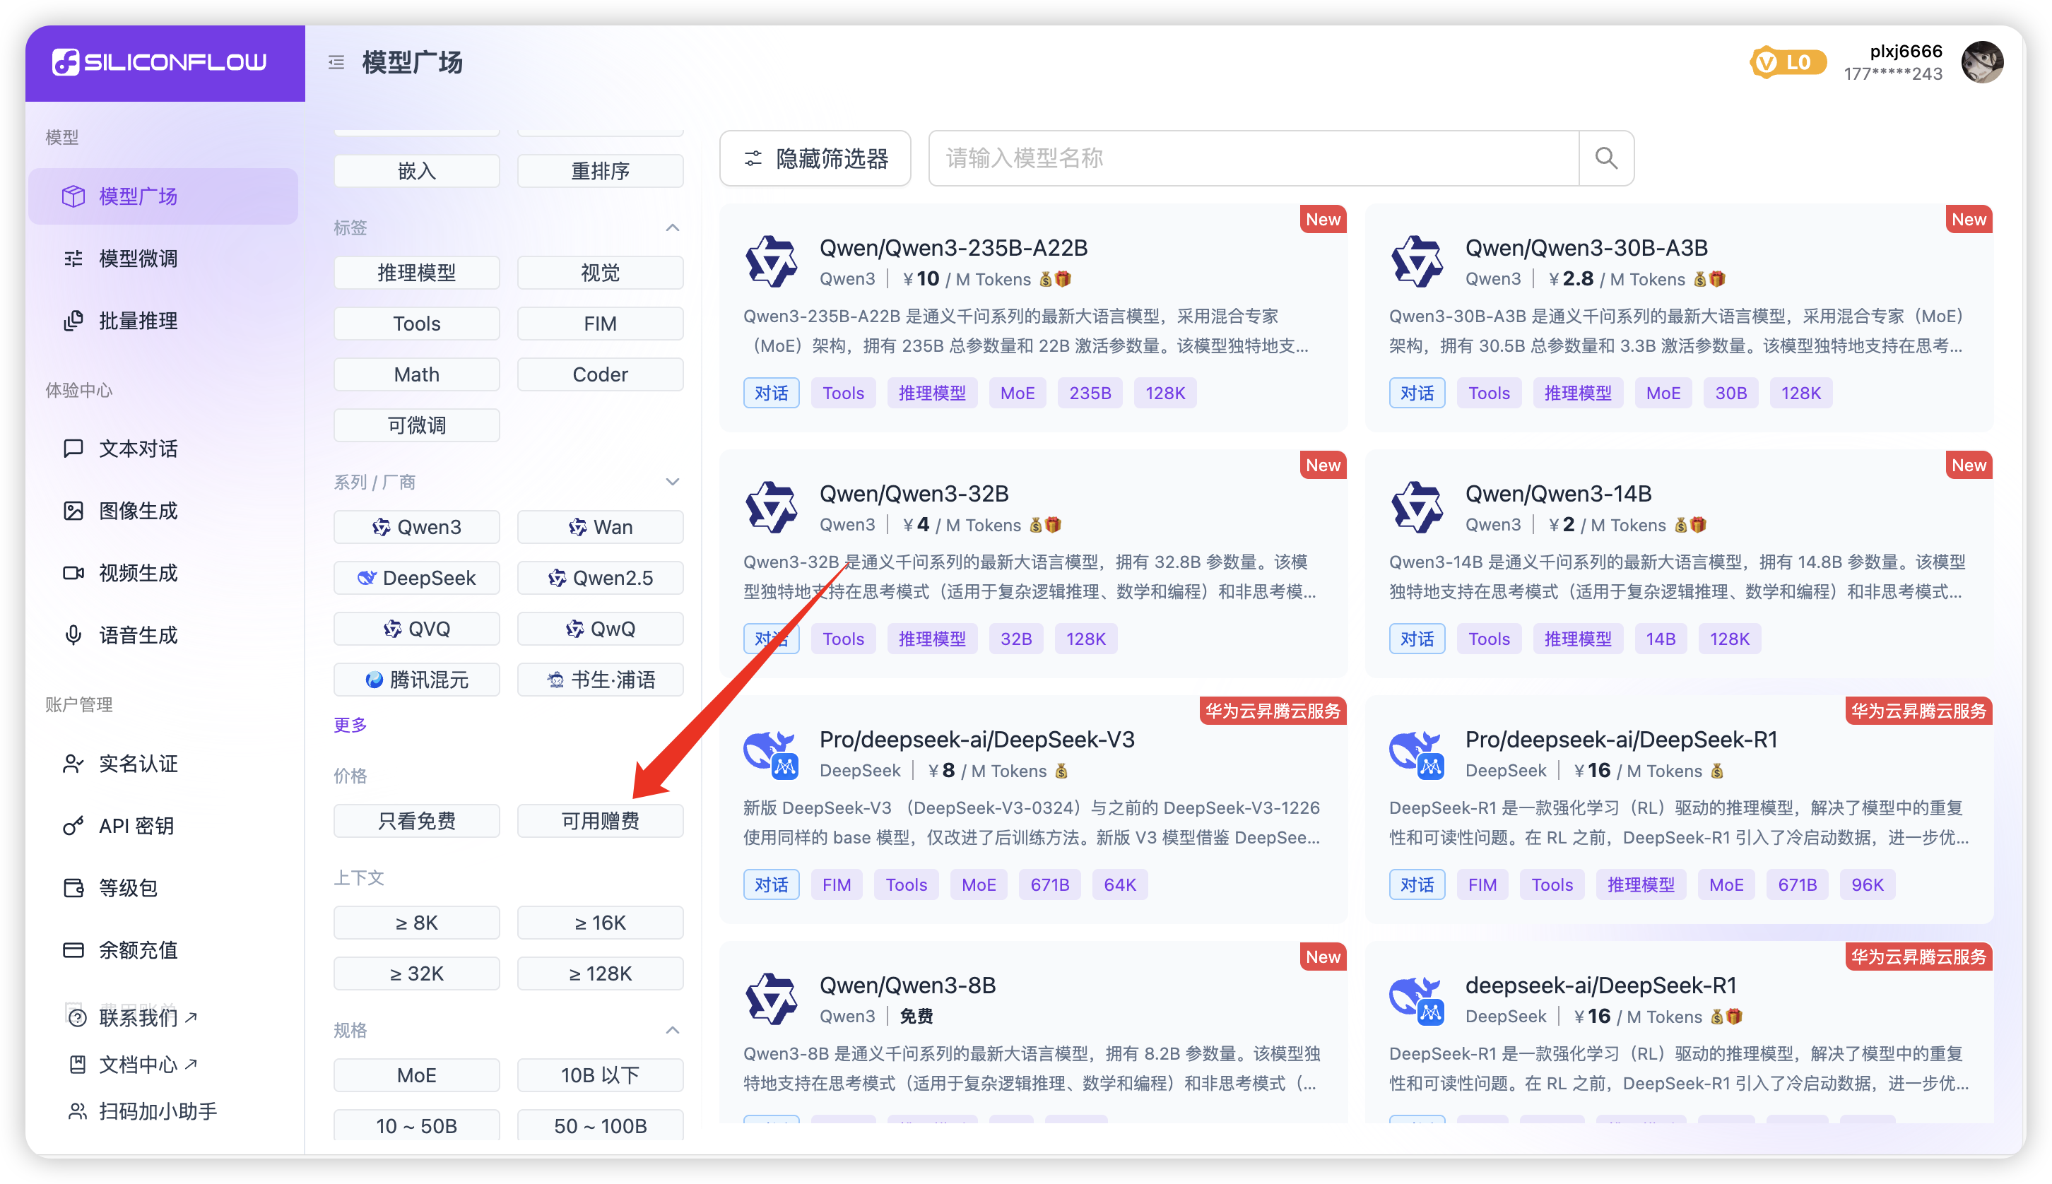2052x1184 pixels.
Task: Filter by the Qwen3 series
Action: 416,527
